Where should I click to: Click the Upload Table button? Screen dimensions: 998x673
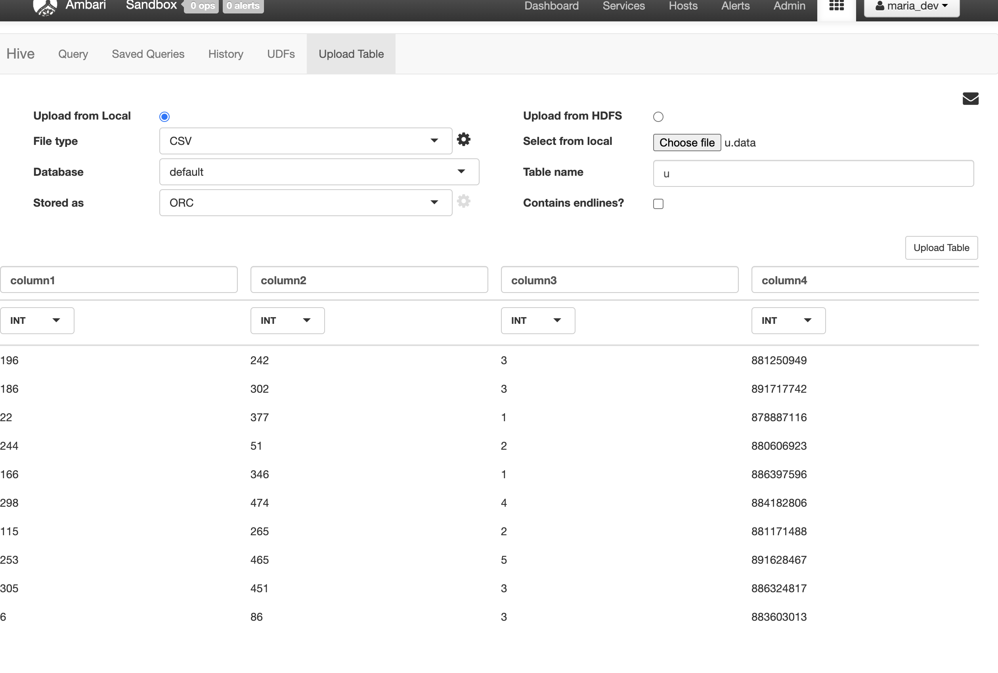941,247
